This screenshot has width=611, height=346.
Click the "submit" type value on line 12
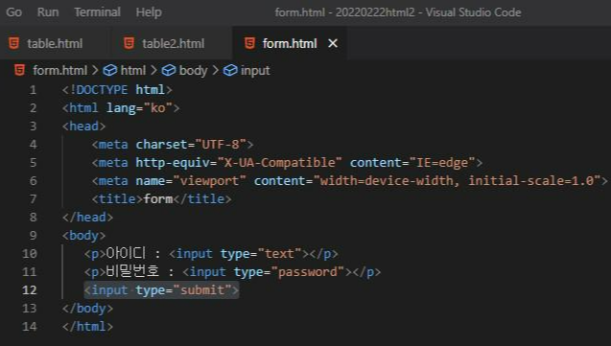click(x=202, y=290)
